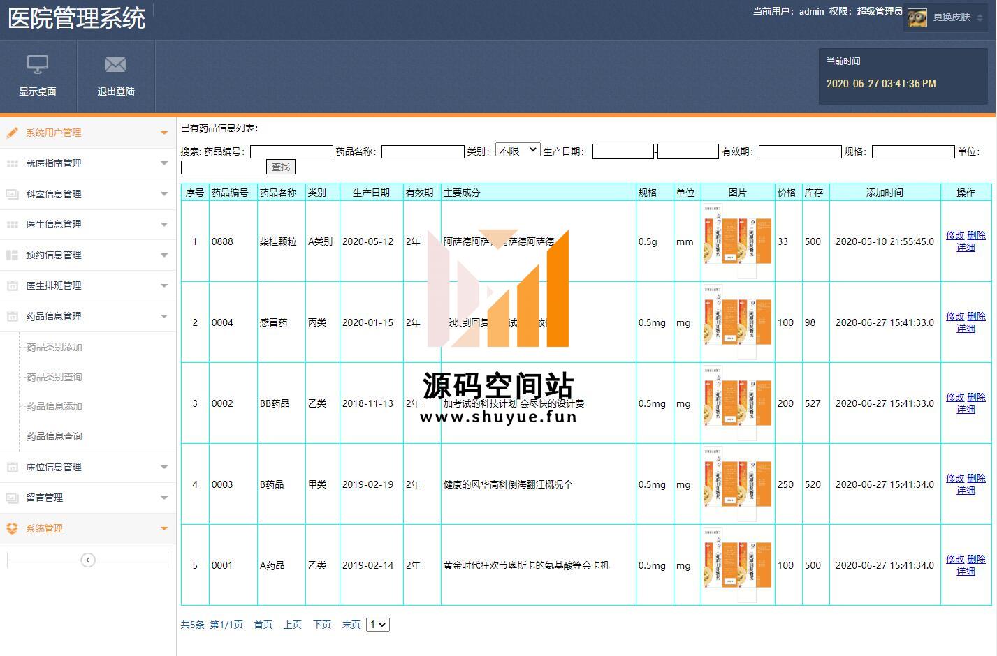Screen dimensions: 997x656
Task: Click the drug image thumbnail for 感冒药
Action: [x=738, y=322]
